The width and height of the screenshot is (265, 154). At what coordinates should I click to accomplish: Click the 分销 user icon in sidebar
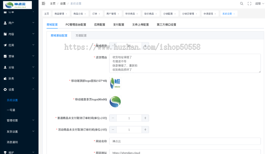point(5,67)
